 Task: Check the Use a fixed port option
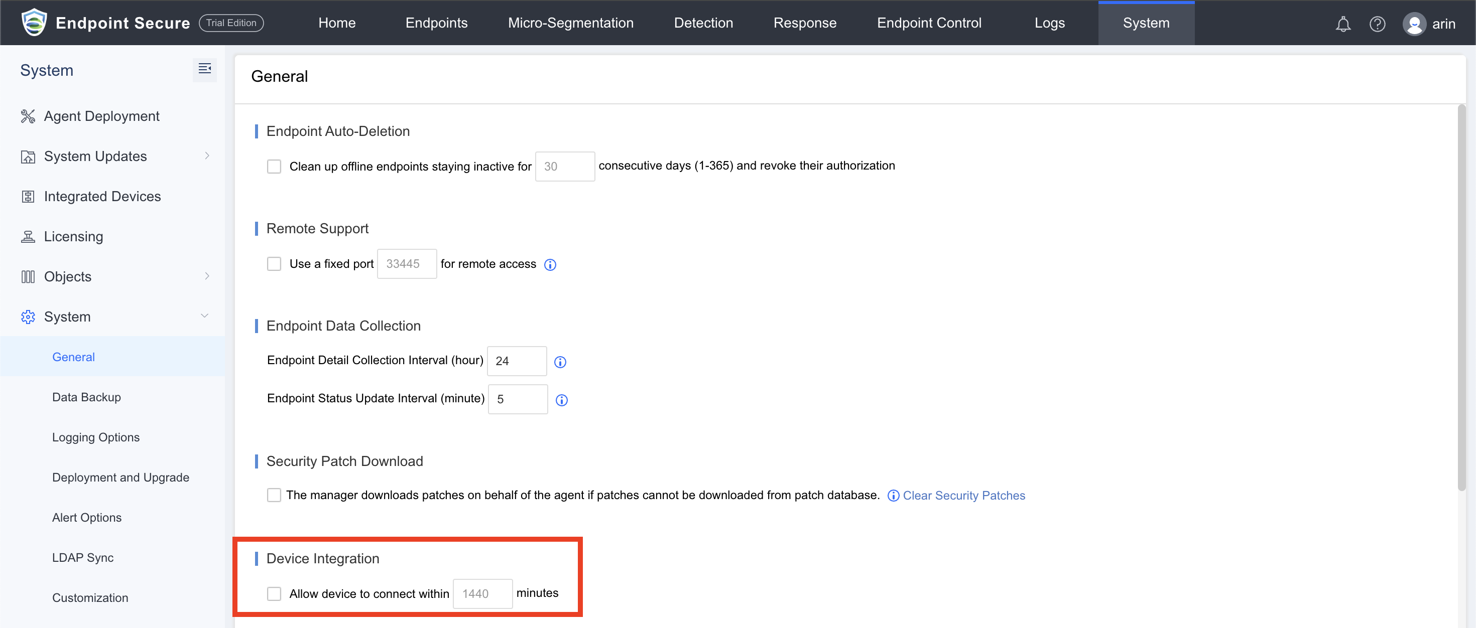(275, 264)
